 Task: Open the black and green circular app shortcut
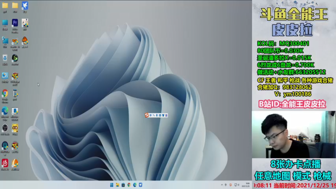[15, 58]
